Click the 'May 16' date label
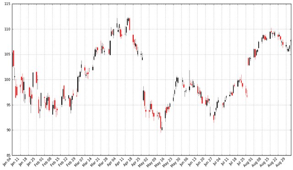Screen dimensions: 293x170 pyautogui.click(x=160, y=162)
